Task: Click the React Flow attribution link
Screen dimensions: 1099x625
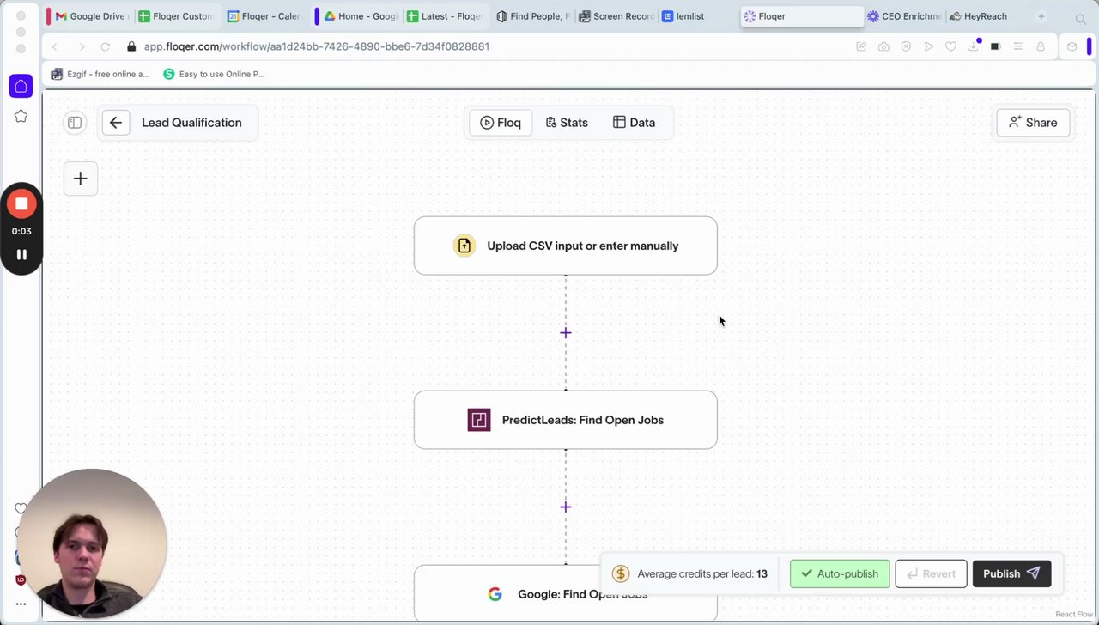Action: pos(1073,615)
